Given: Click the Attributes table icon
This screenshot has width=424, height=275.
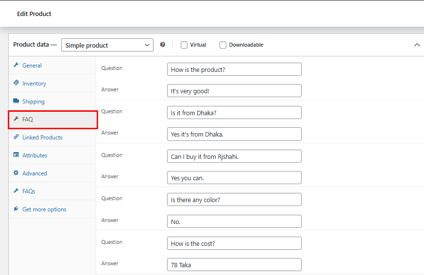Looking at the screenshot, I should tap(16, 155).
